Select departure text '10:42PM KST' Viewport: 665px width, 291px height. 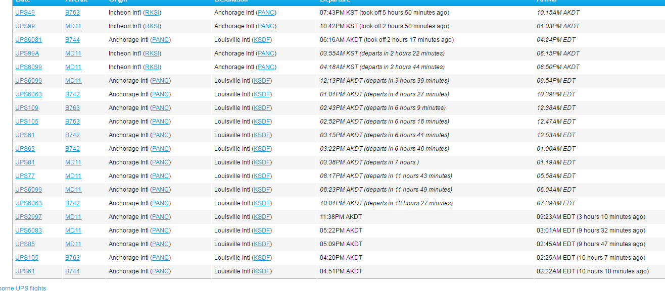tap(339, 26)
